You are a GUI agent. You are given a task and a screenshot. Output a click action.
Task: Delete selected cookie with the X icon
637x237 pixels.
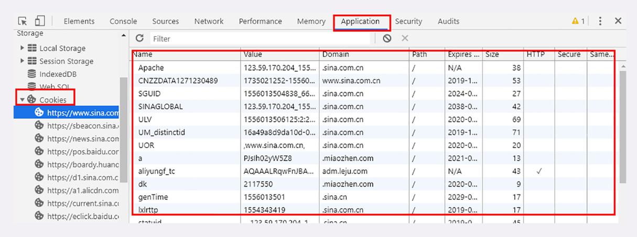pos(405,38)
